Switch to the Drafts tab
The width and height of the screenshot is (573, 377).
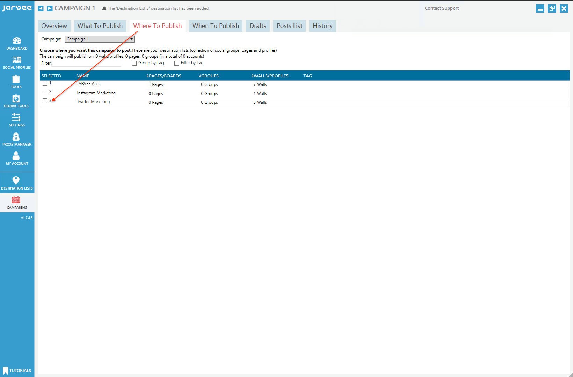tap(258, 26)
